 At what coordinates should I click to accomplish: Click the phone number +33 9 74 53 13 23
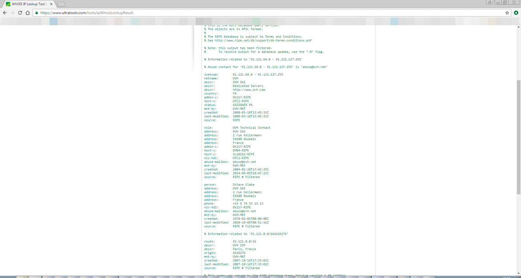click(248, 204)
